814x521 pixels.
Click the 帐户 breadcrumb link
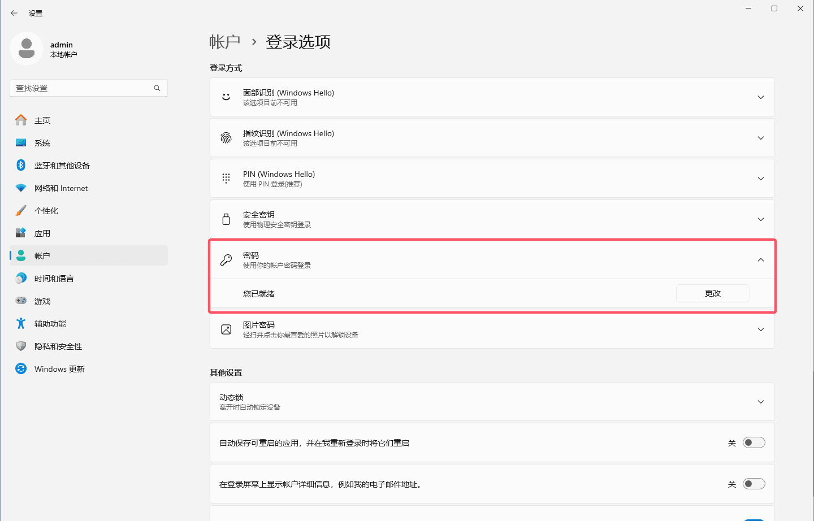[225, 42]
